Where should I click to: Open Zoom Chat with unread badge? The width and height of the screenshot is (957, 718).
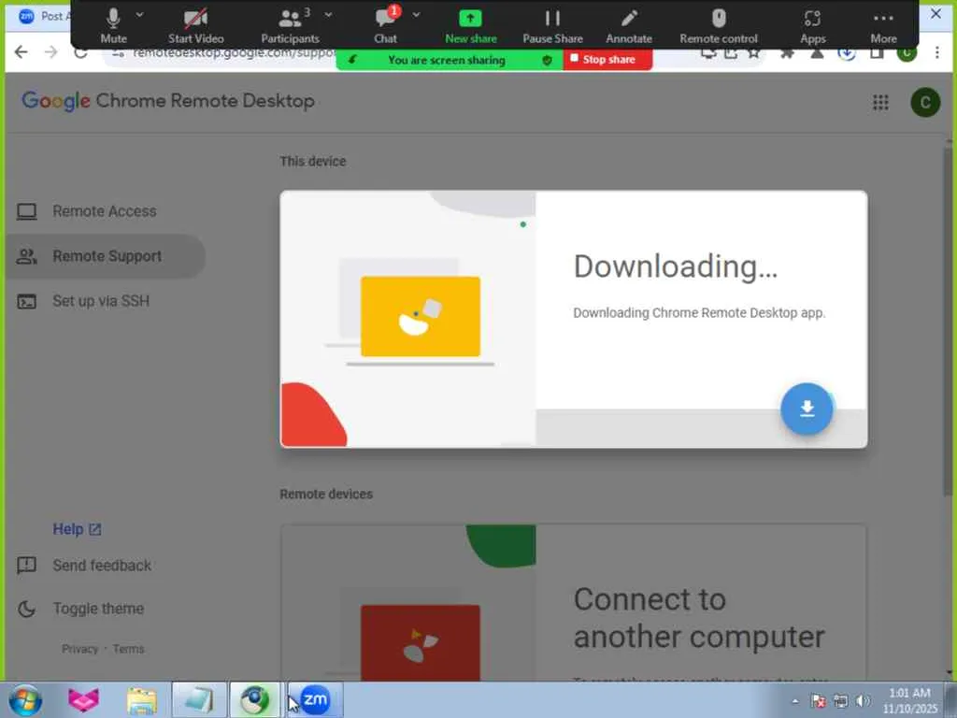(386, 25)
